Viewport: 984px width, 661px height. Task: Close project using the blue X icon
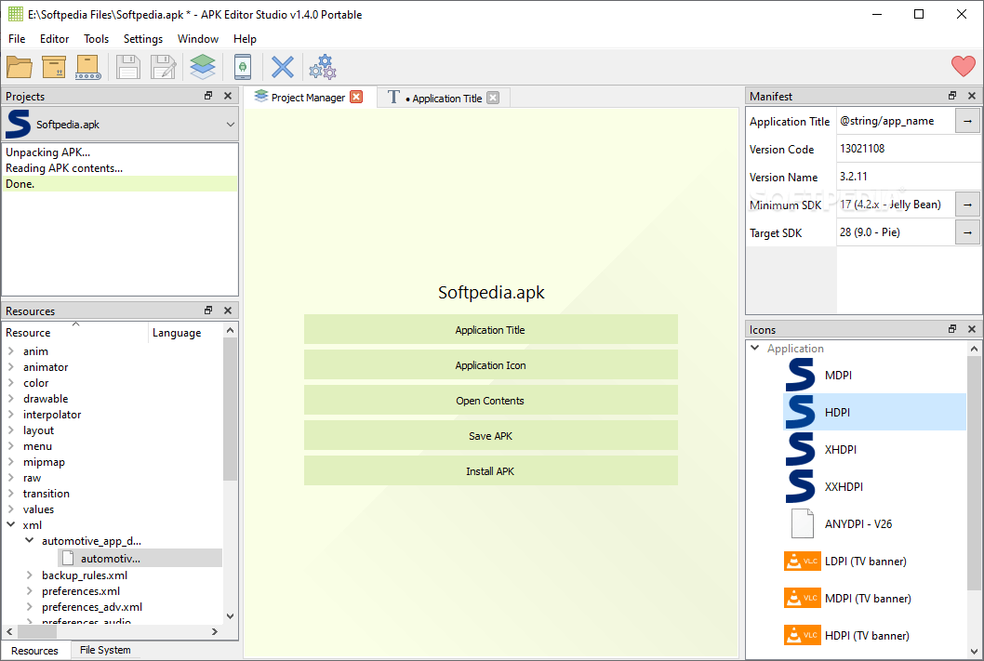coord(283,67)
